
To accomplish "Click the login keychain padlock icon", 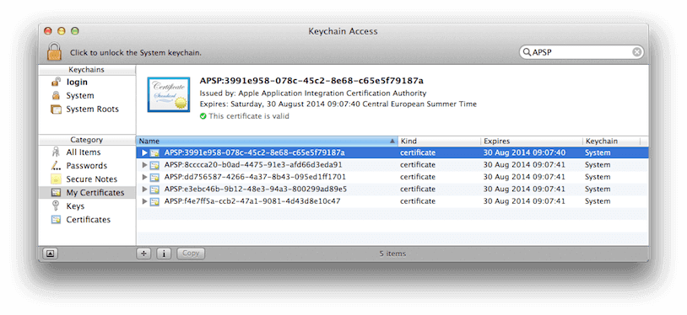I will [56, 82].
